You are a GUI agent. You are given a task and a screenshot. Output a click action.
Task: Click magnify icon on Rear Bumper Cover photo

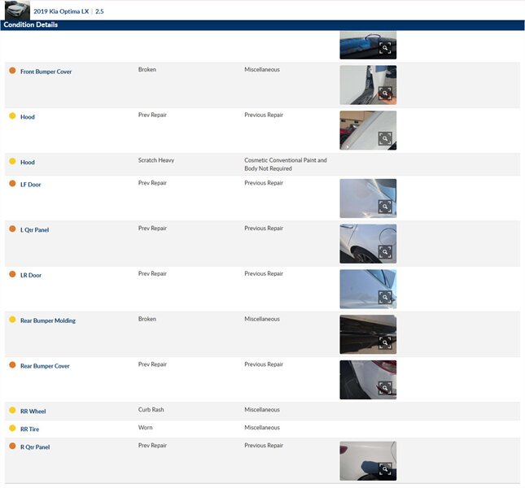pos(385,388)
